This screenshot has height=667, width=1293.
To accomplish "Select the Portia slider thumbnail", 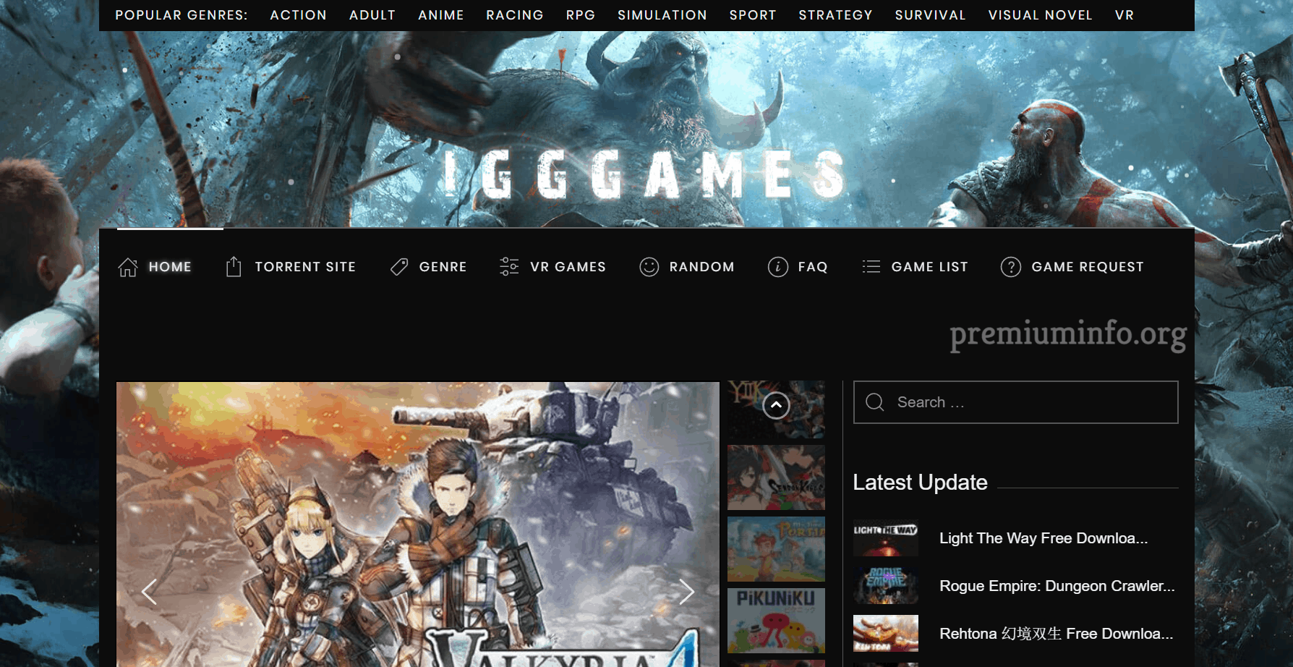I will 776,549.
